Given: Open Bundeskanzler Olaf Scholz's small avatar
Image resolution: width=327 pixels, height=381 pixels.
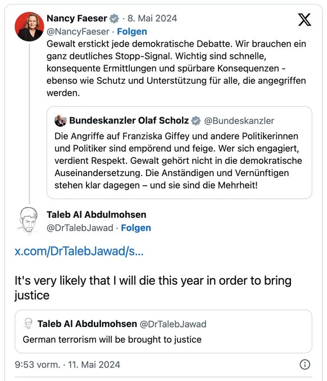Looking at the screenshot, I should tap(61, 120).
